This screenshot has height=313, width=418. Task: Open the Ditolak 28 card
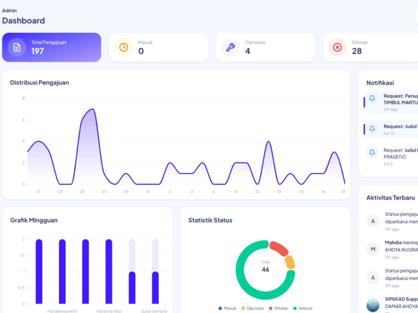370,48
